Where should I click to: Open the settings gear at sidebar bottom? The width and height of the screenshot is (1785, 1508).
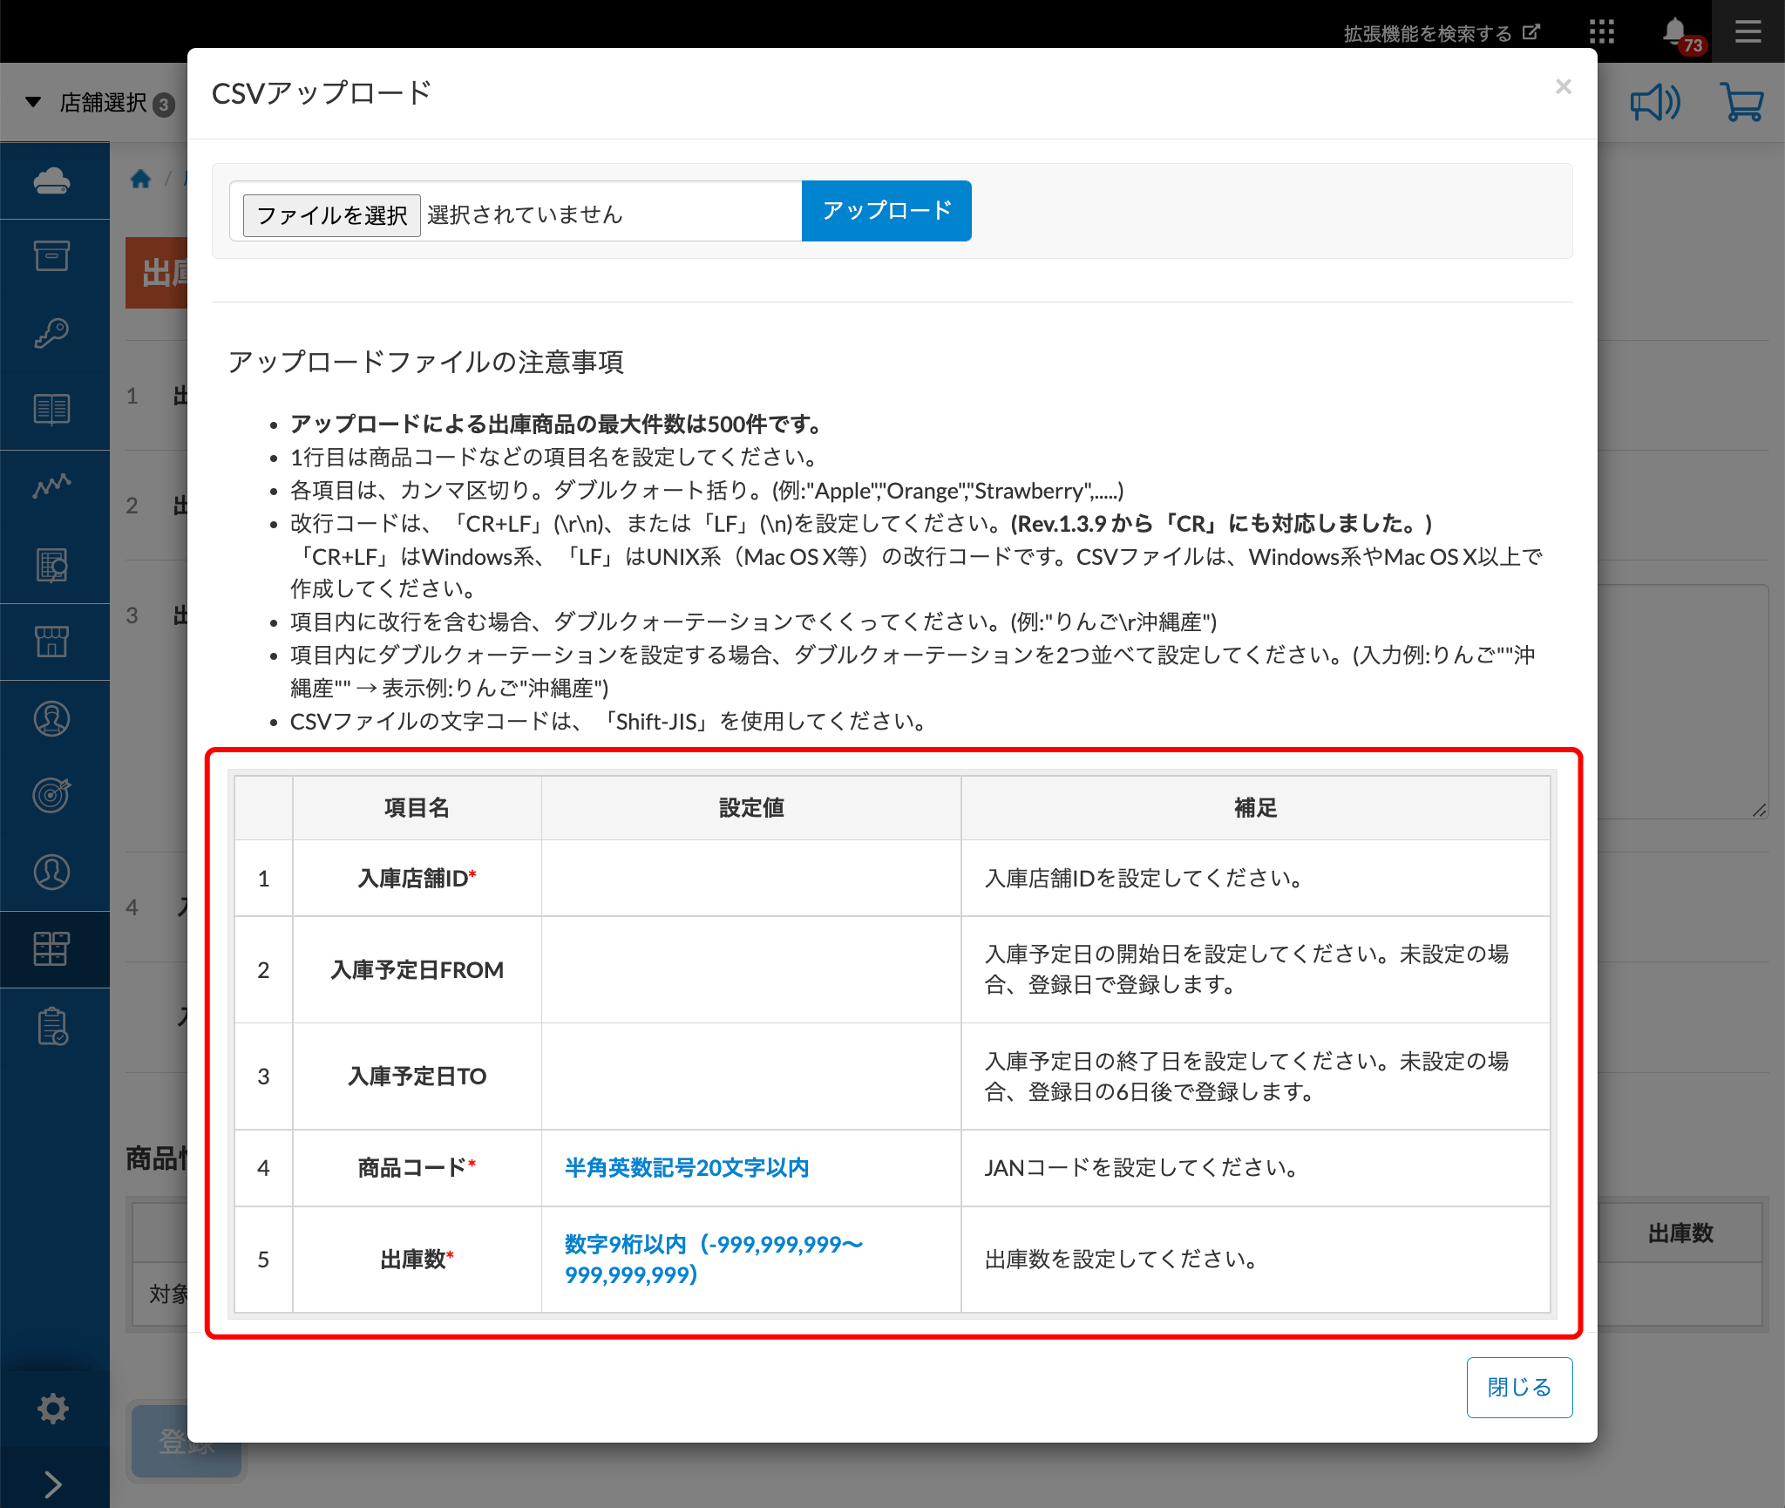52,1408
